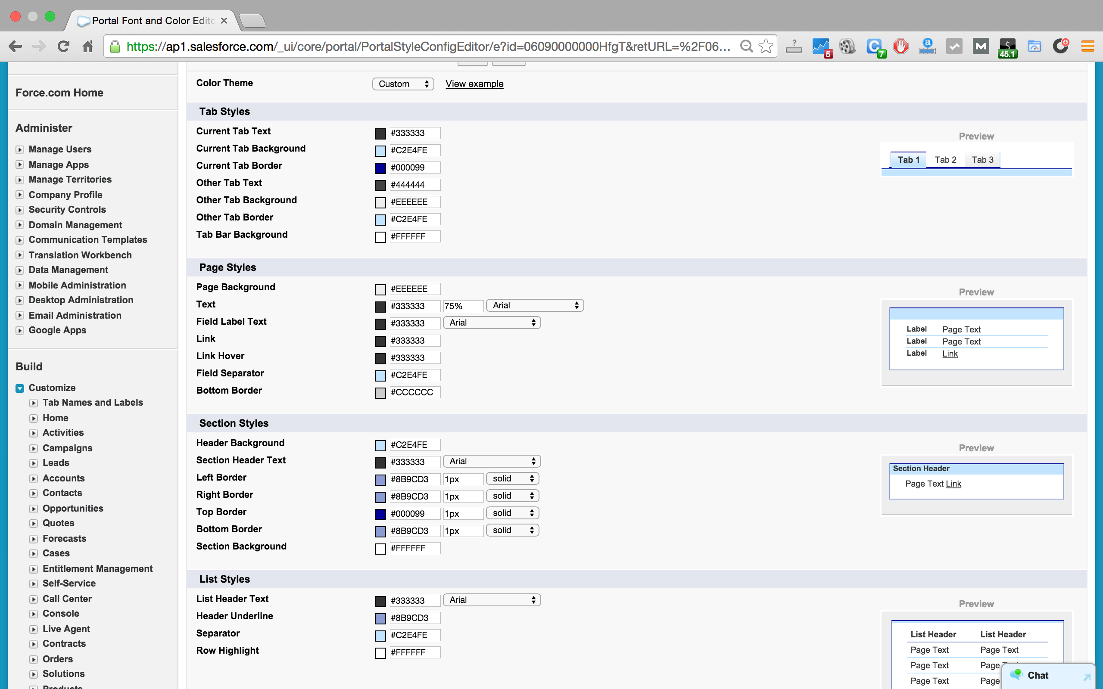Open the Chat widget
Viewport: 1103px width, 689px height.
coord(1048,675)
